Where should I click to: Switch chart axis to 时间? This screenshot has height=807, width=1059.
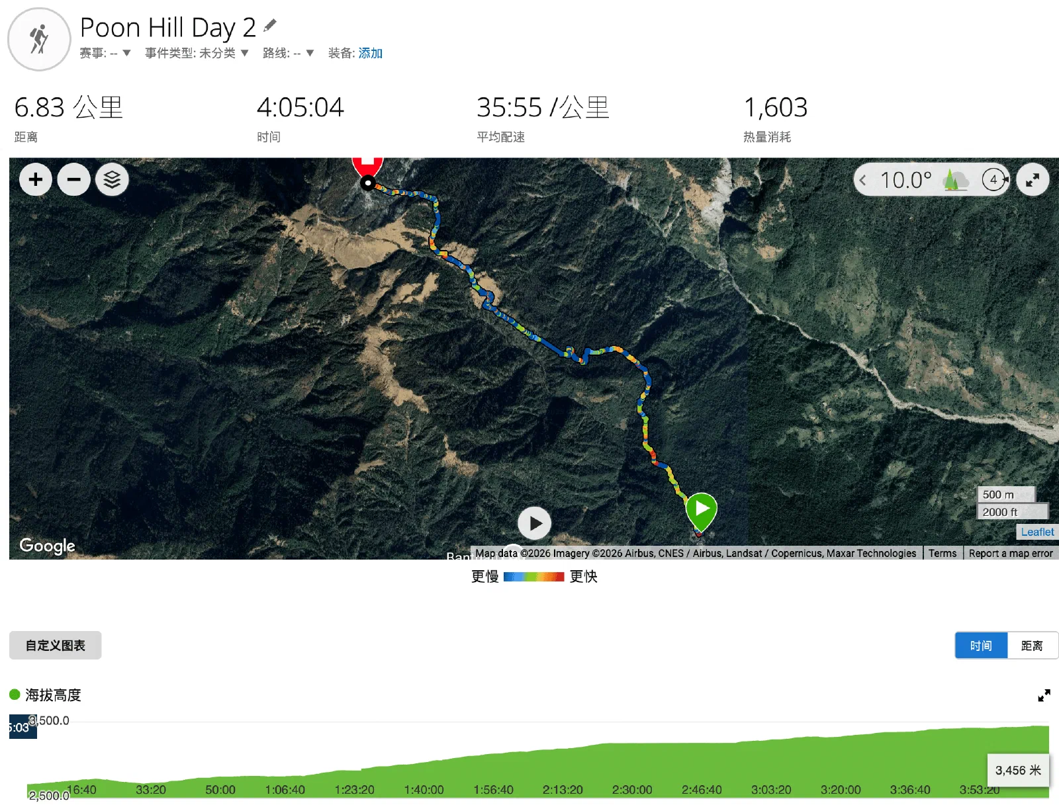981,646
